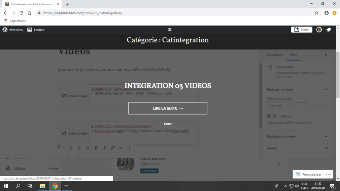
Task: Open Mes sites in the admin bar
Action: point(13,30)
